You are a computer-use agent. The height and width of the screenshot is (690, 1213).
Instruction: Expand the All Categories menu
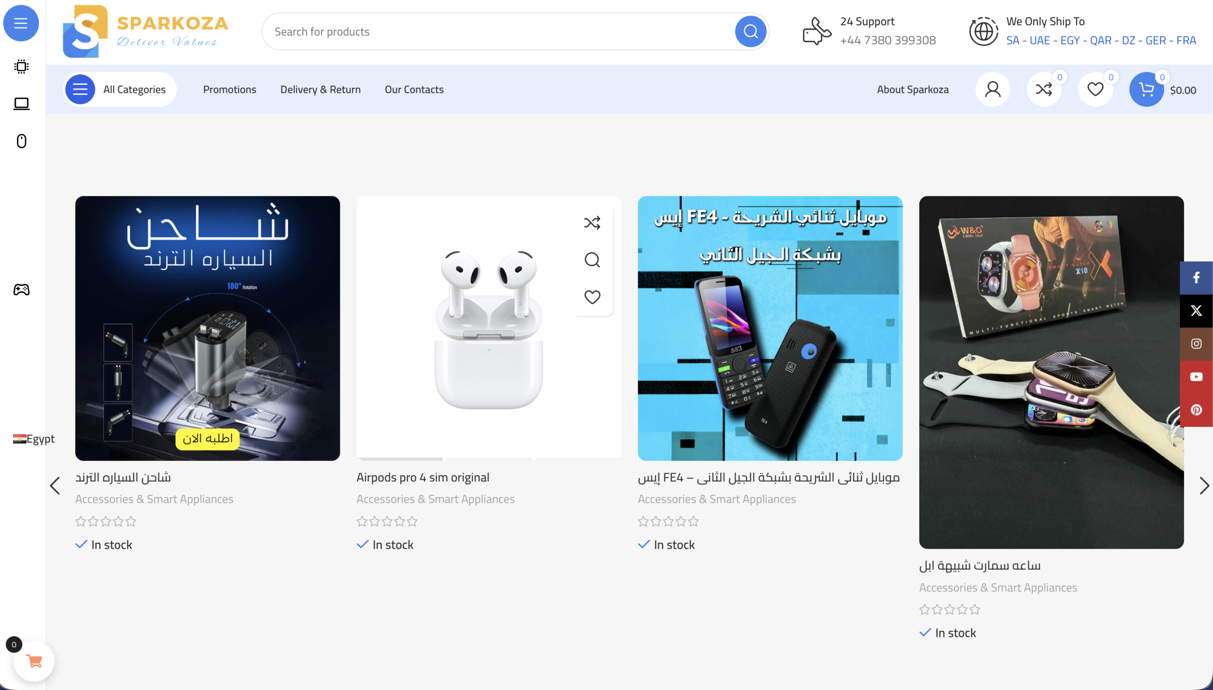click(120, 89)
